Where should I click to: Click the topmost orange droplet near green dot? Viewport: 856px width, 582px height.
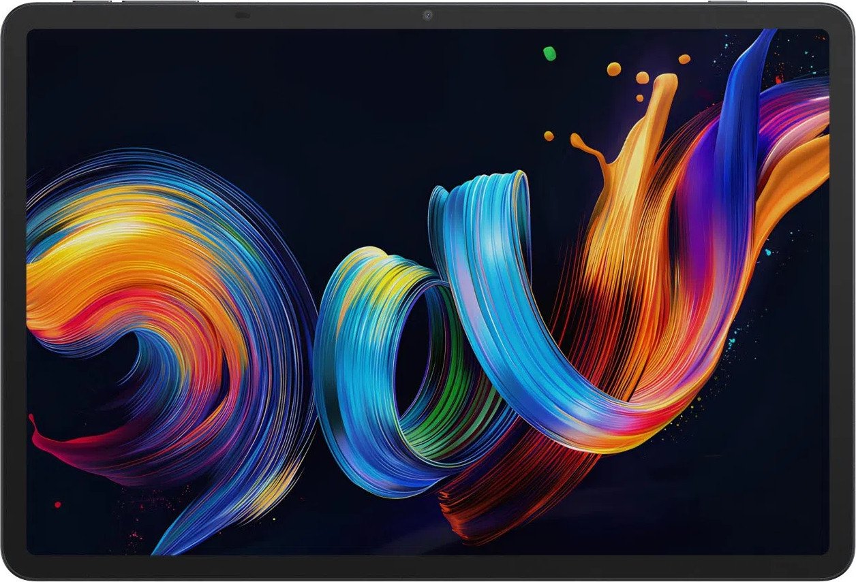point(614,68)
